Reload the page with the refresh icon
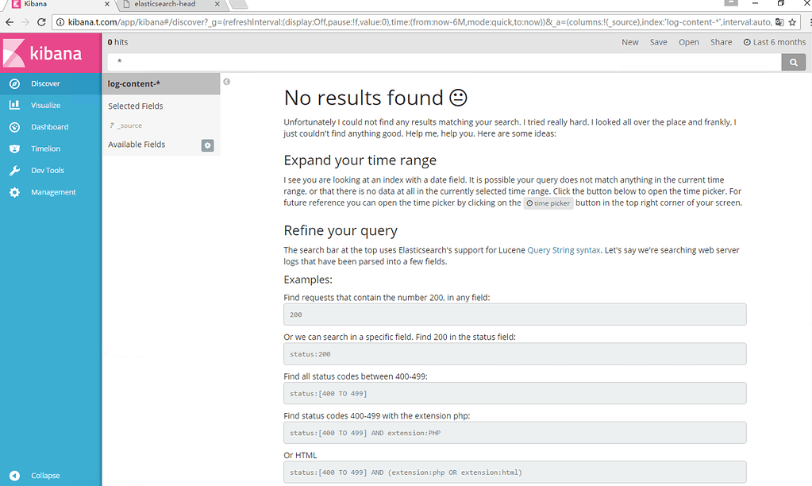812x486 pixels. [43, 21]
